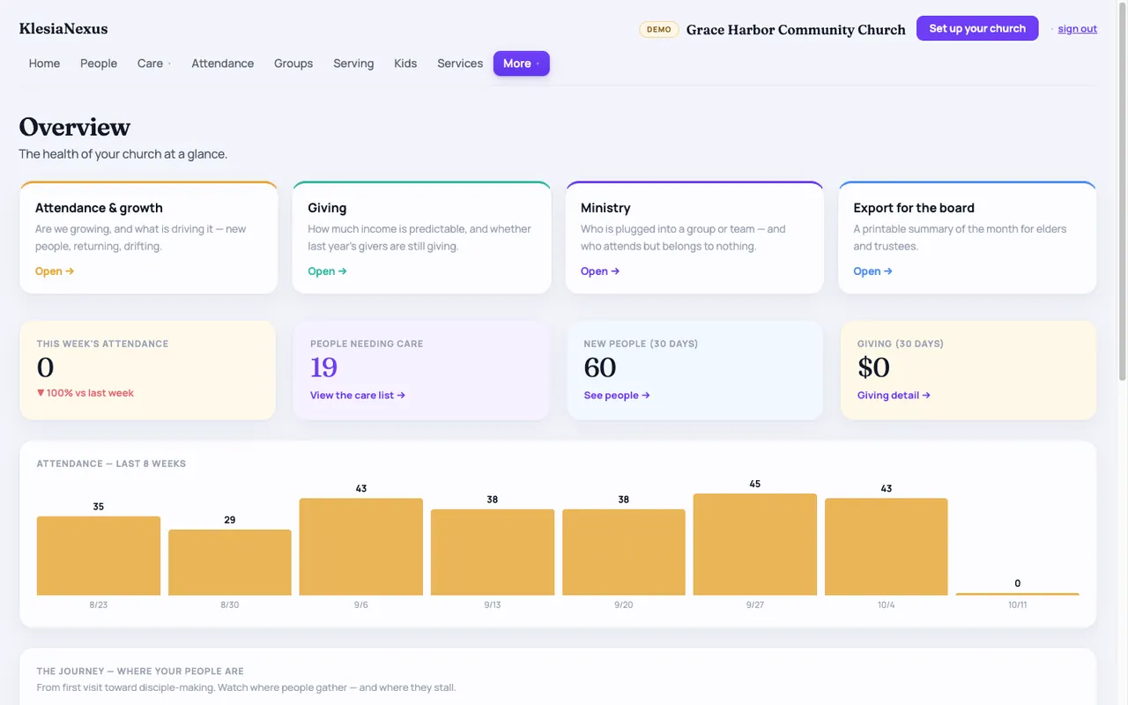Expand the More dropdown menu
Image resolution: width=1128 pixels, height=705 pixels.
tap(522, 63)
